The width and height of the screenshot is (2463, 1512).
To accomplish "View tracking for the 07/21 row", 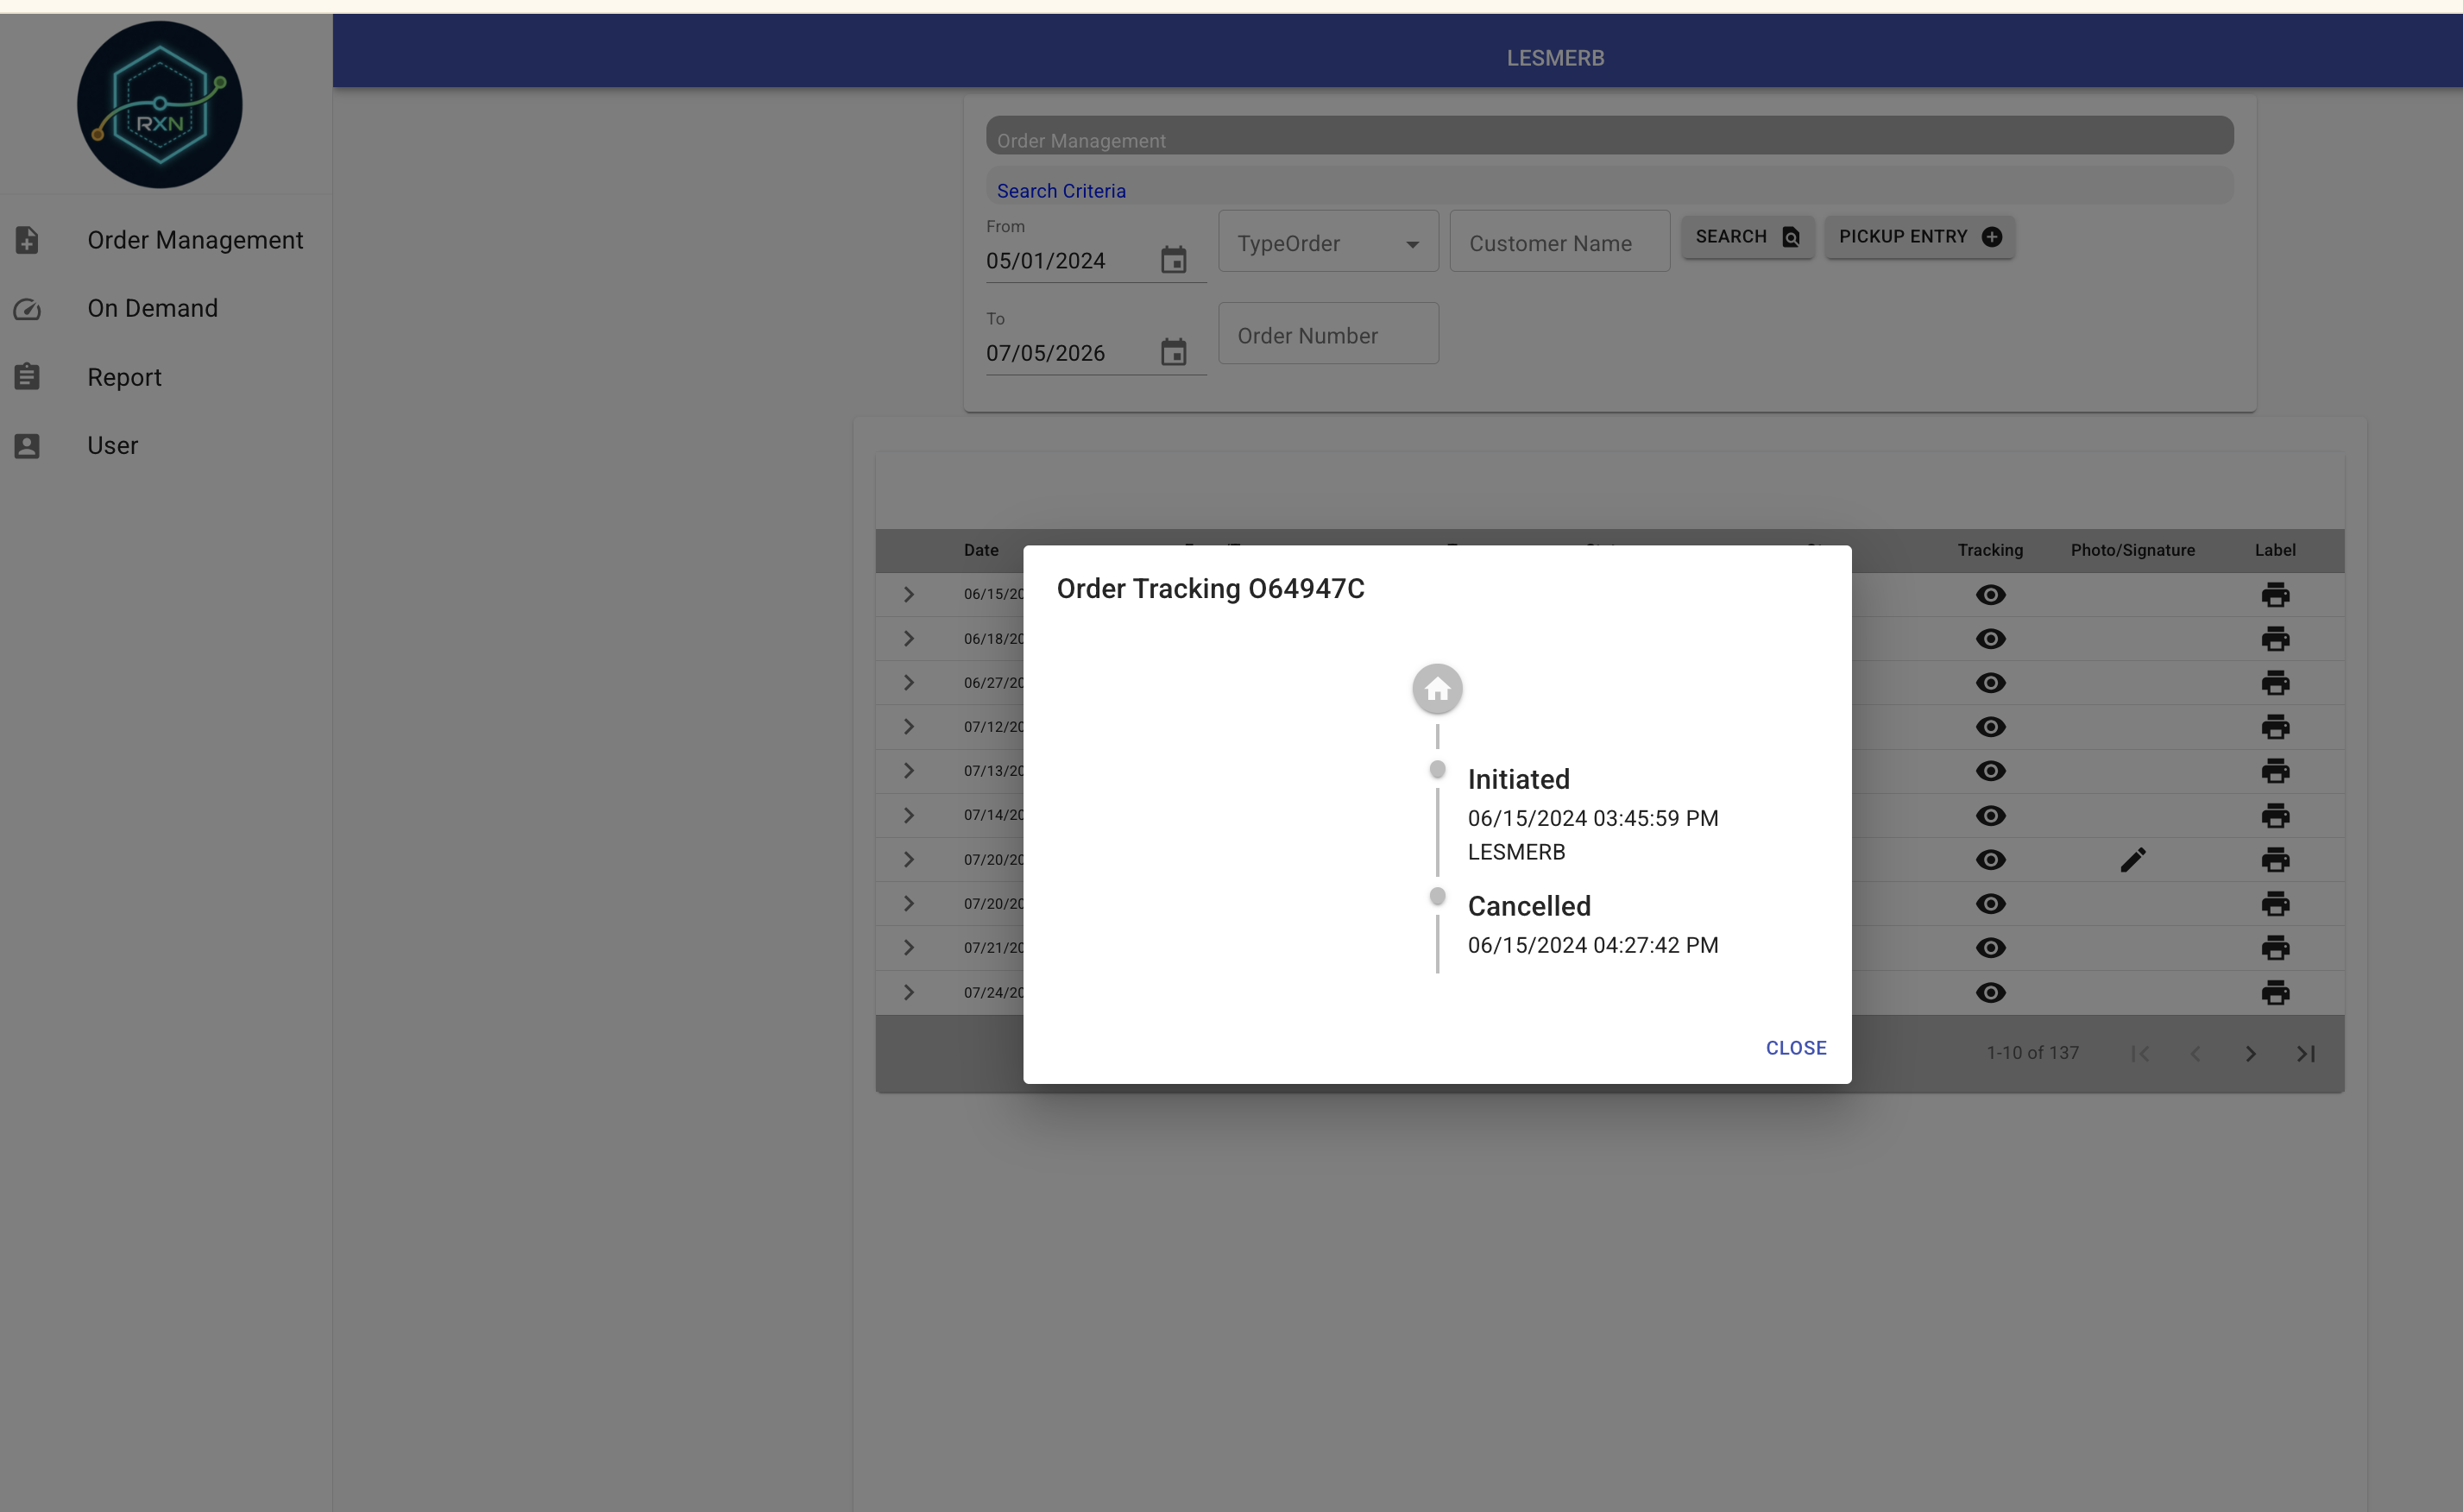I will click(x=1990, y=948).
